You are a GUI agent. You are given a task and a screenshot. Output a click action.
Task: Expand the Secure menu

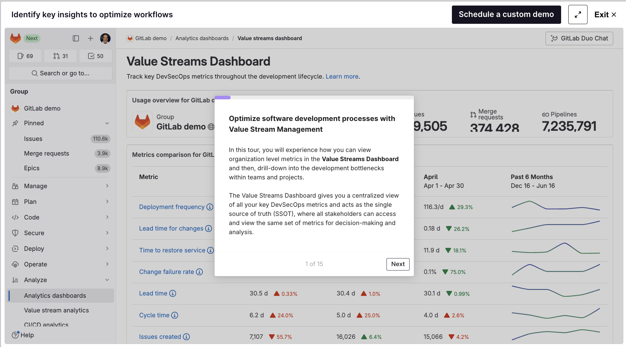(x=60, y=233)
